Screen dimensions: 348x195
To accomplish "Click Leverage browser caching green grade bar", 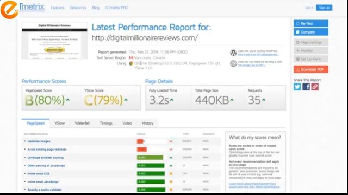I will (150, 158).
